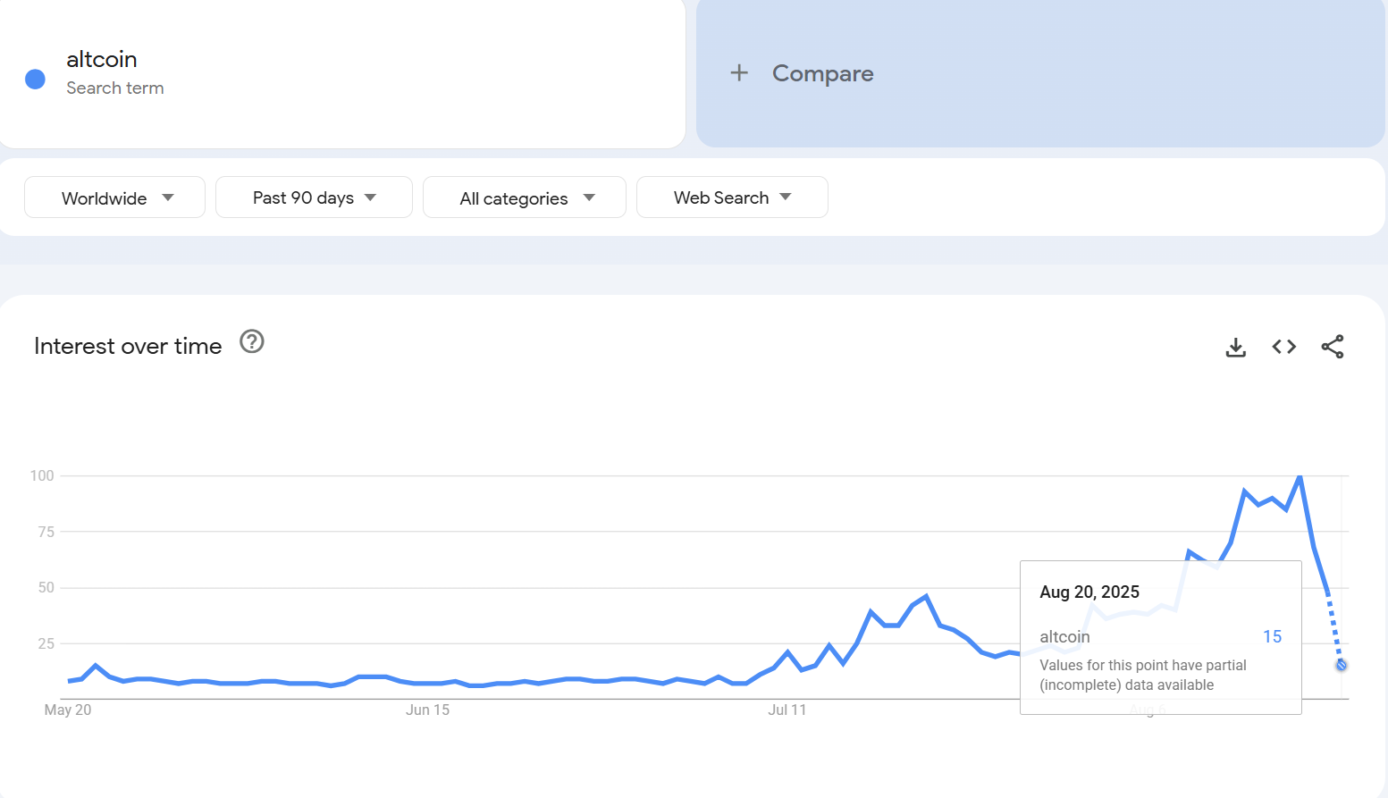Image resolution: width=1388 pixels, height=798 pixels.
Task: Select the Compare text label
Action: pos(822,73)
